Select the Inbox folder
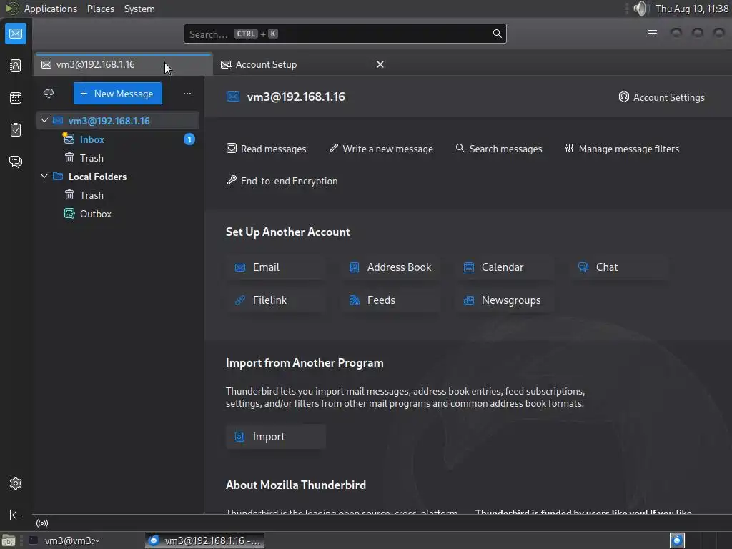732x549 pixels. click(118, 139)
